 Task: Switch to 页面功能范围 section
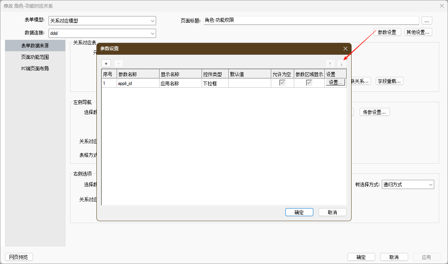coord(35,57)
